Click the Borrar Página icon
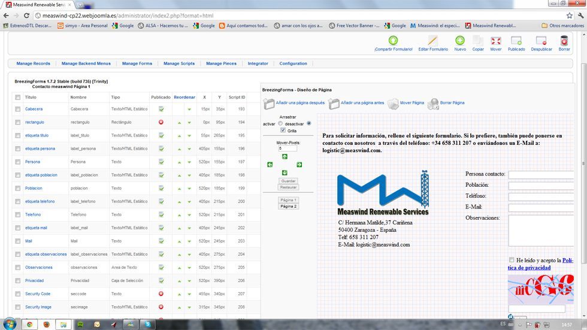The height and width of the screenshot is (330, 587). [433, 104]
